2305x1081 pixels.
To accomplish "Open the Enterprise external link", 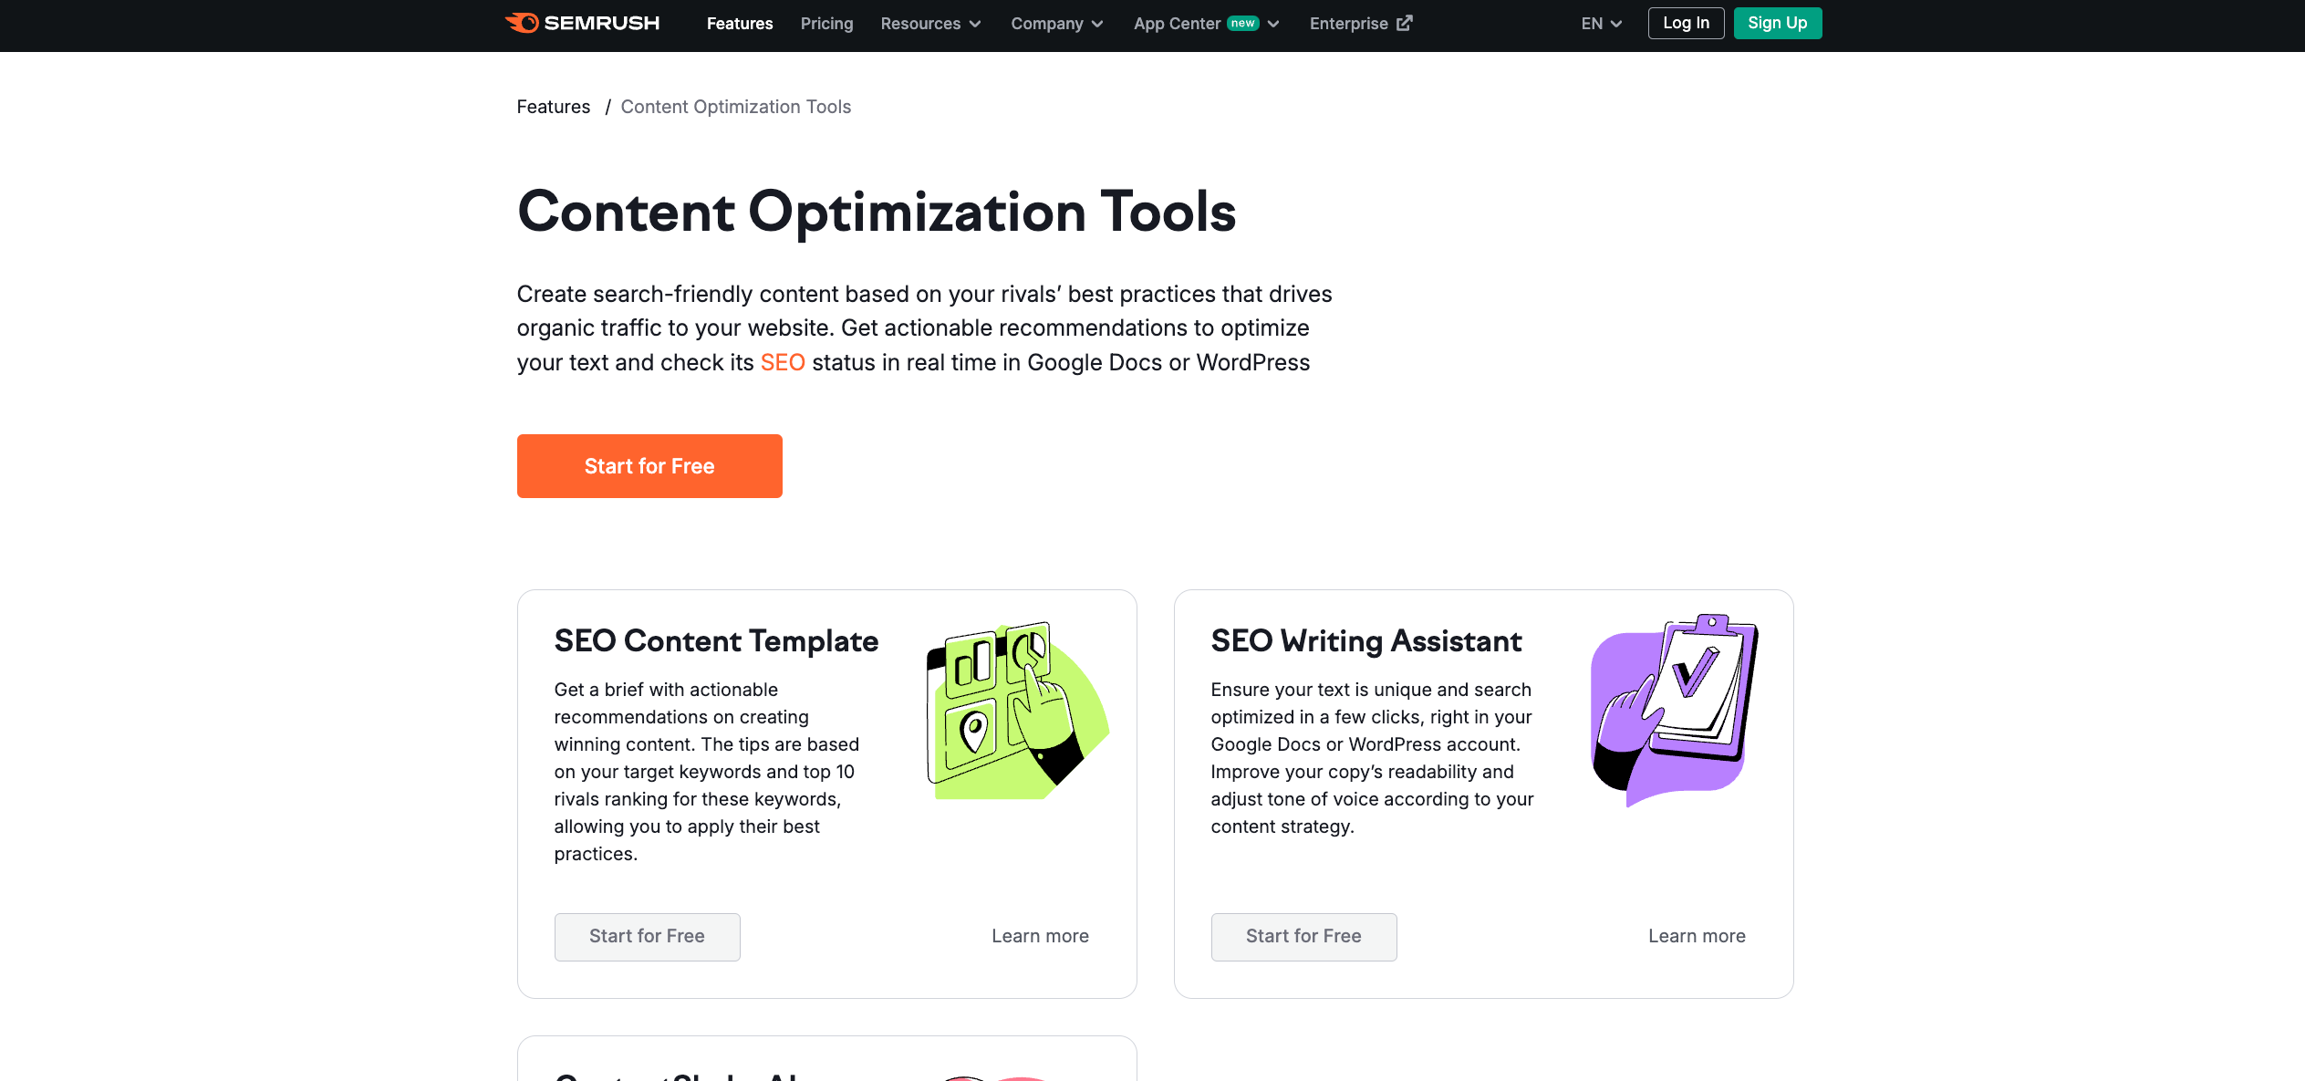I will click(x=1360, y=24).
